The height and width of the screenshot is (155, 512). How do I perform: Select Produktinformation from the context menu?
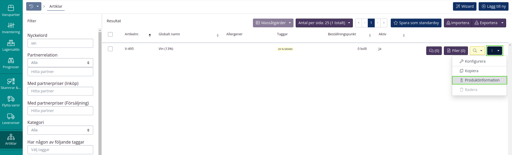coord(479,80)
